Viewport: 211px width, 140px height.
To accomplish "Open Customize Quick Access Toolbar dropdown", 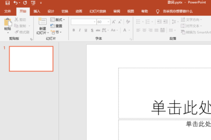I will coord(41,3).
